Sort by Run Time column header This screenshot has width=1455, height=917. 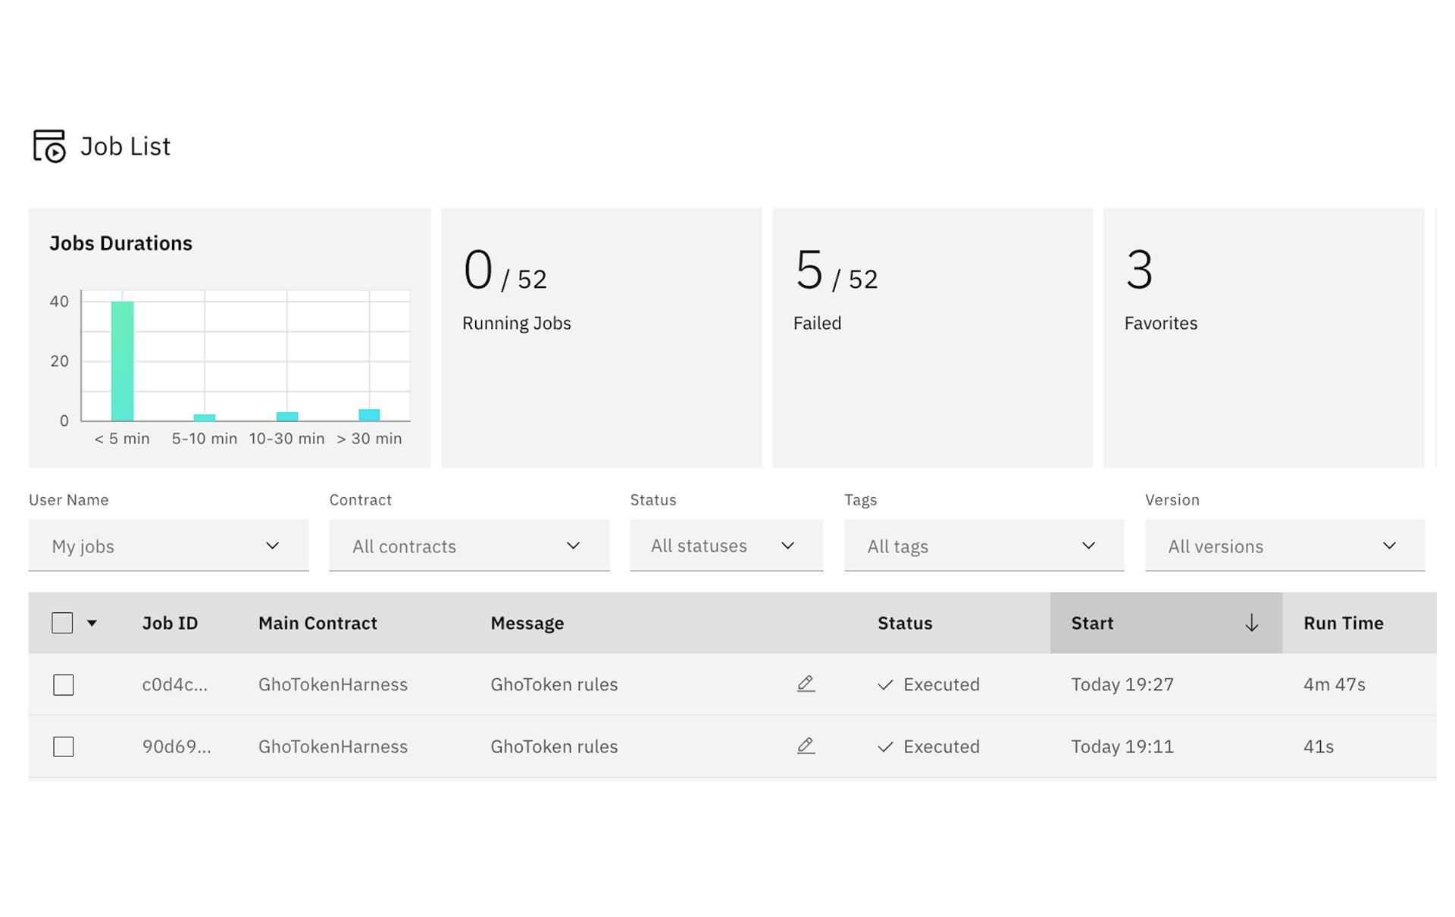(1343, 623)
